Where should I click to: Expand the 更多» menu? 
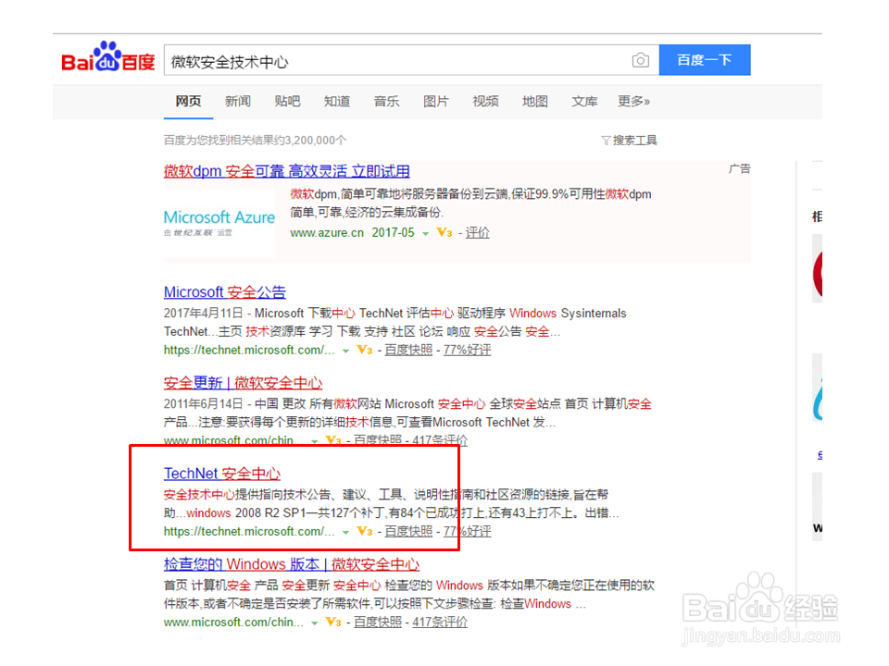633,102
